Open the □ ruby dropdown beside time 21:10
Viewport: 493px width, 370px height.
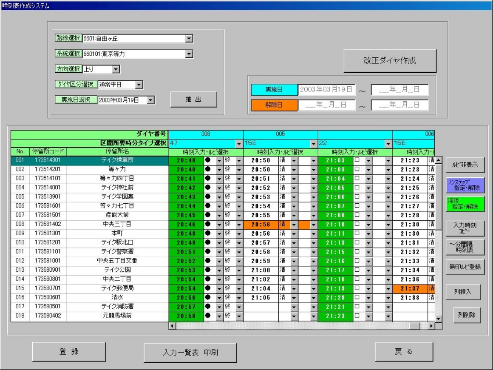(x=368, y=224)
